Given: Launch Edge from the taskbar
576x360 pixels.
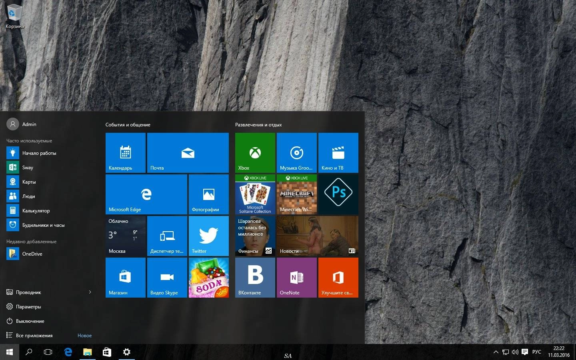Looking at the screenshot, I should click(68, 352).
